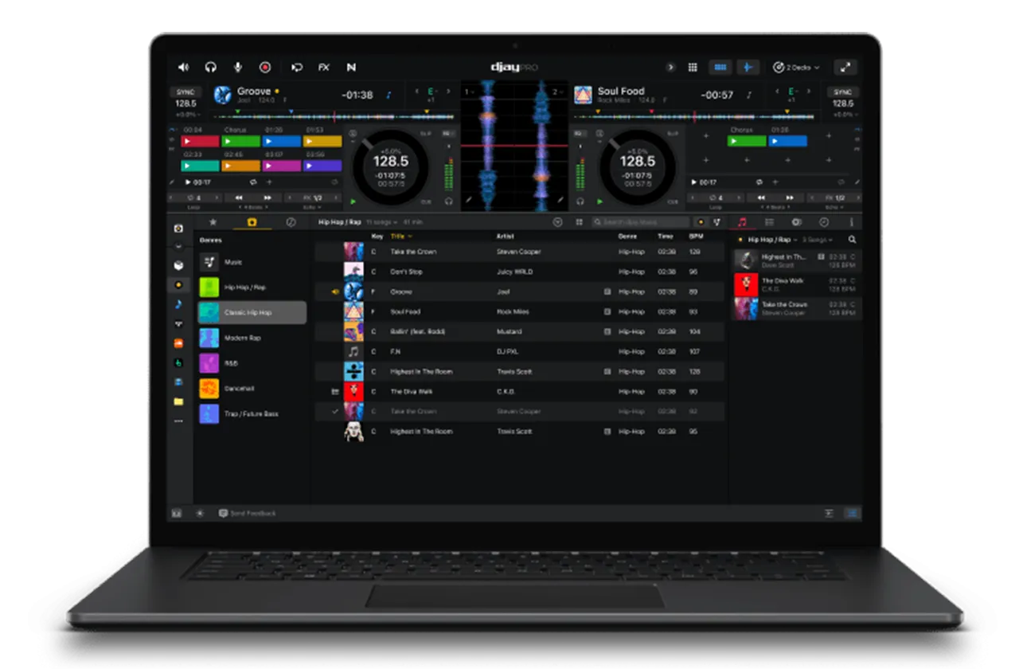
Task: Select Trap / Future Bass genre
Action: (252, 414)
